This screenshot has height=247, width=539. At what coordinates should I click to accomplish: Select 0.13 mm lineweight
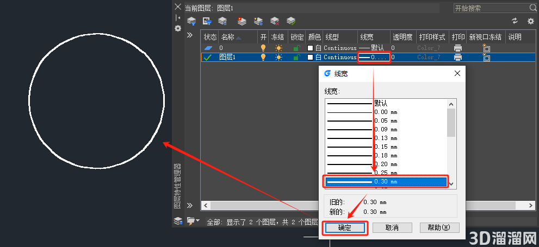(x=386, y=138)
